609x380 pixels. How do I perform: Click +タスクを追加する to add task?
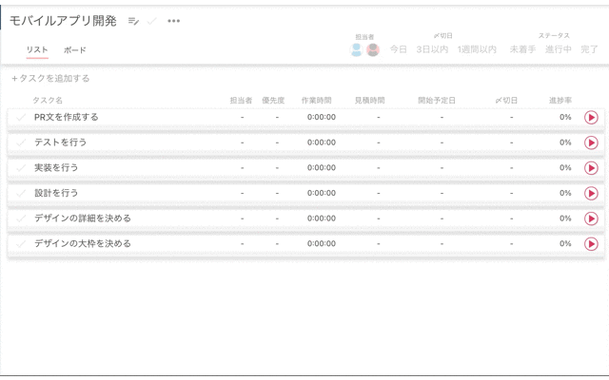pos(50,79)
